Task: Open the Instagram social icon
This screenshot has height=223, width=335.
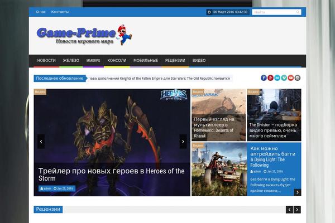Action: [x=298, y=78]
